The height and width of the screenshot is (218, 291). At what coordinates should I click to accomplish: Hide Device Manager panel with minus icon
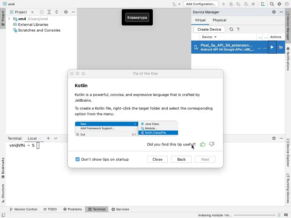[x=281, y=12]
